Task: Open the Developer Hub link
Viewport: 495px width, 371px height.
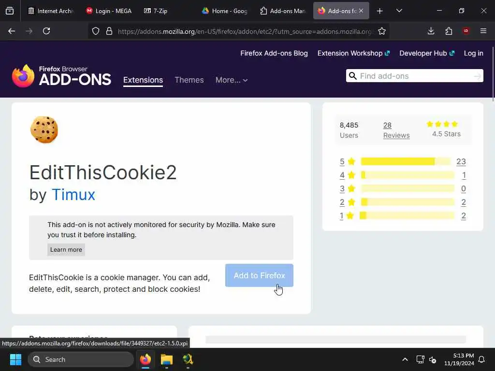Action: (427, 53)
